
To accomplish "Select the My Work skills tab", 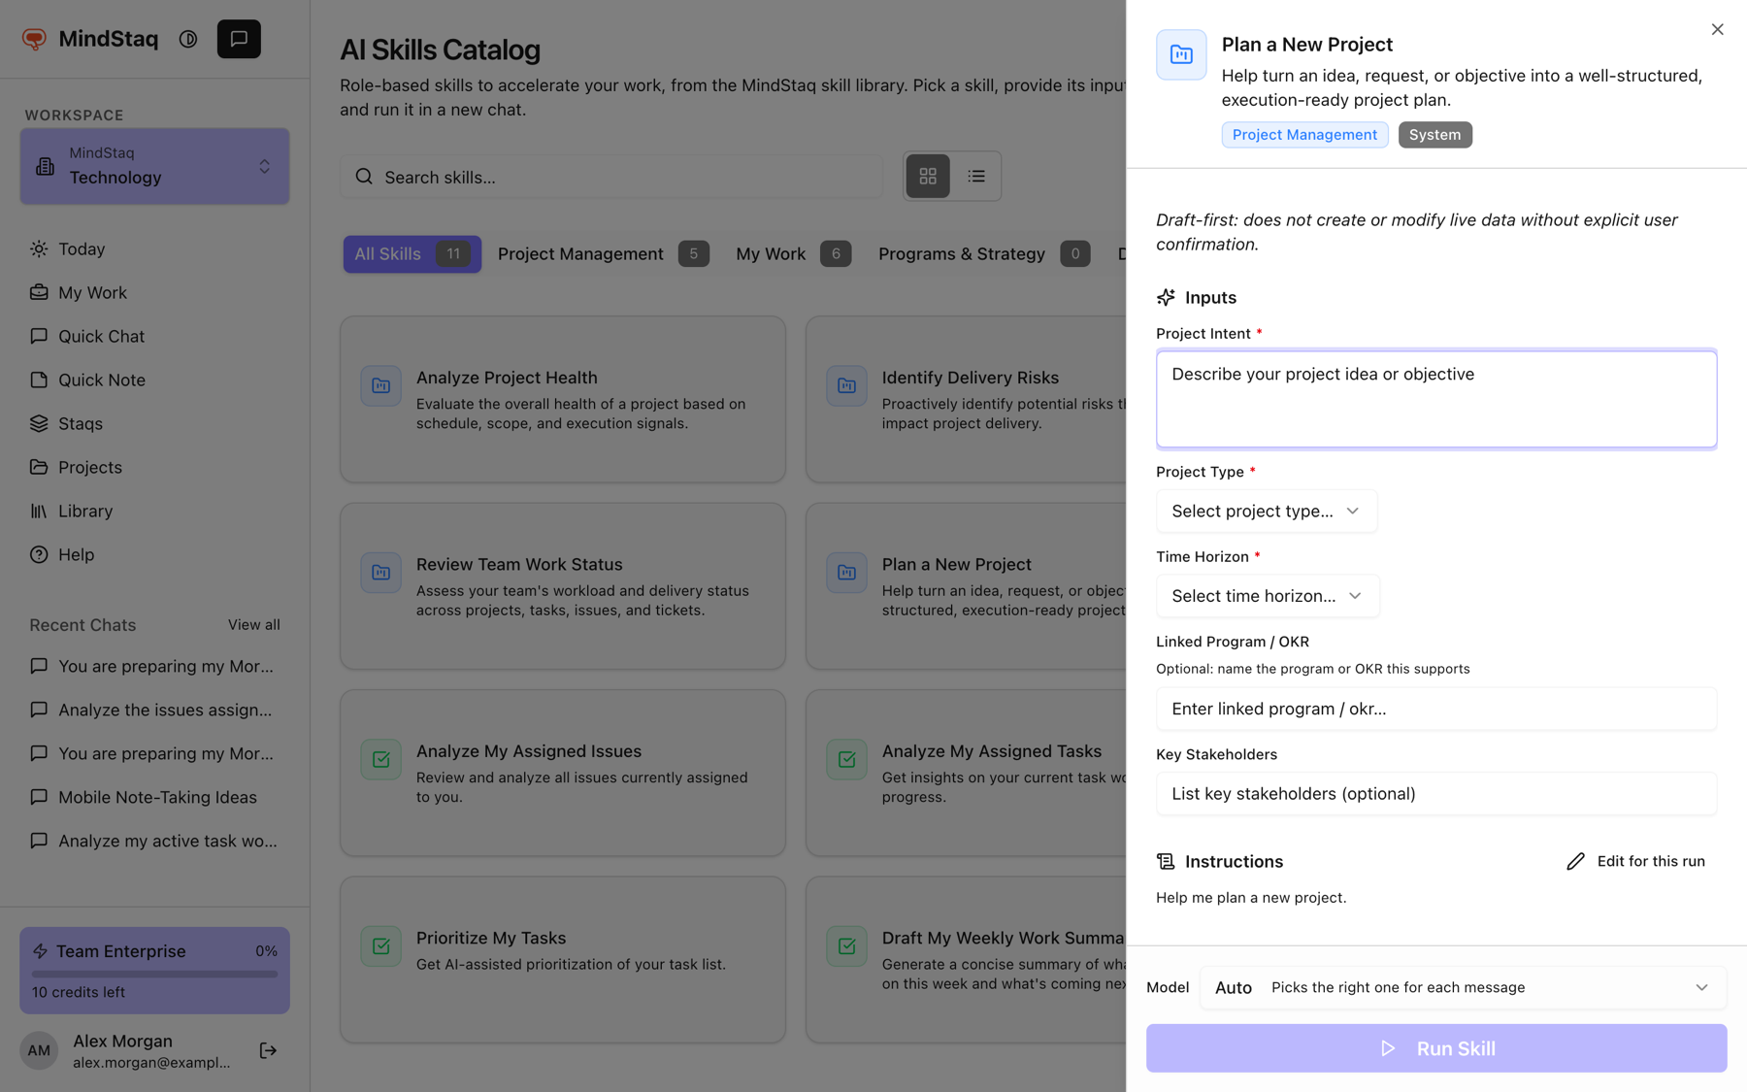I will click(x=793, y=254).
